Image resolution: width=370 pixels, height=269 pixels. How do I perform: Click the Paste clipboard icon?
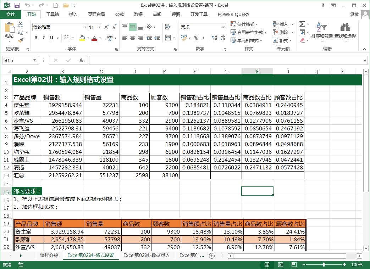coord(10,27)
